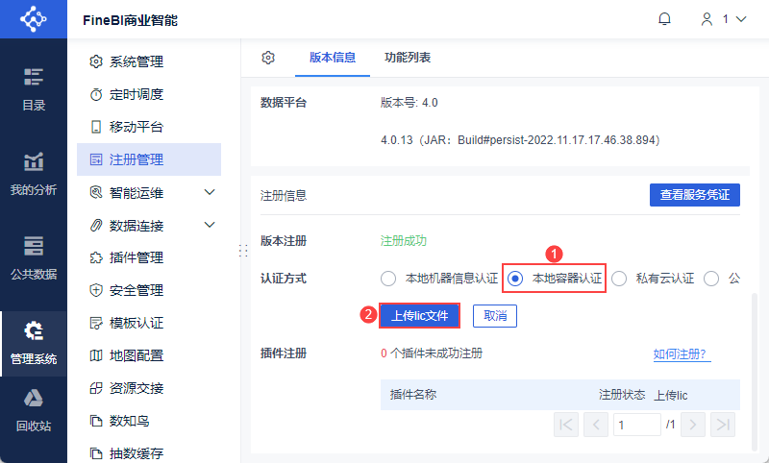Open user account menu icon
Viewport: 769px width, 463px height.
coord(707,19)
